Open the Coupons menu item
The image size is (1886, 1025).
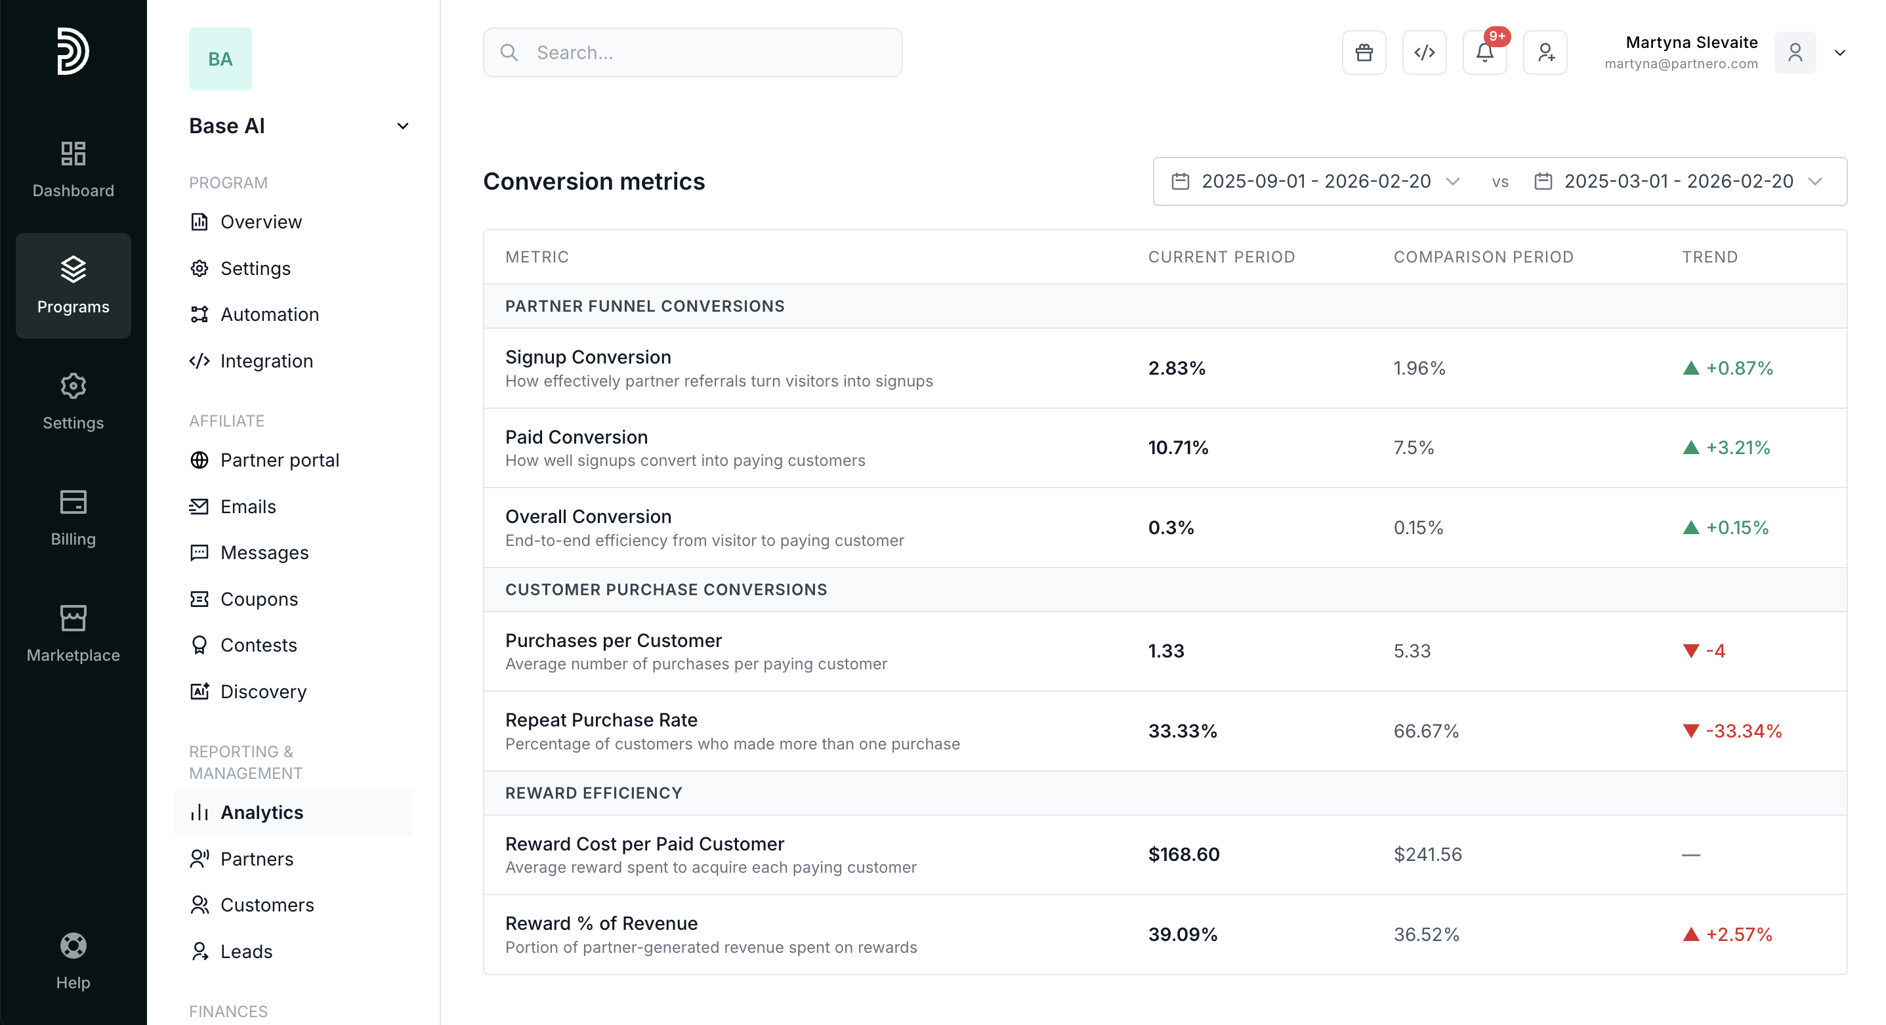pyautogui.click(x=259, y=599)
